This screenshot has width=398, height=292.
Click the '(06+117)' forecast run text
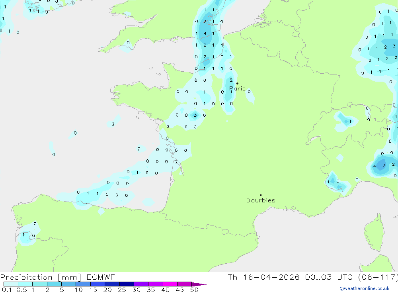pos(378,277)
